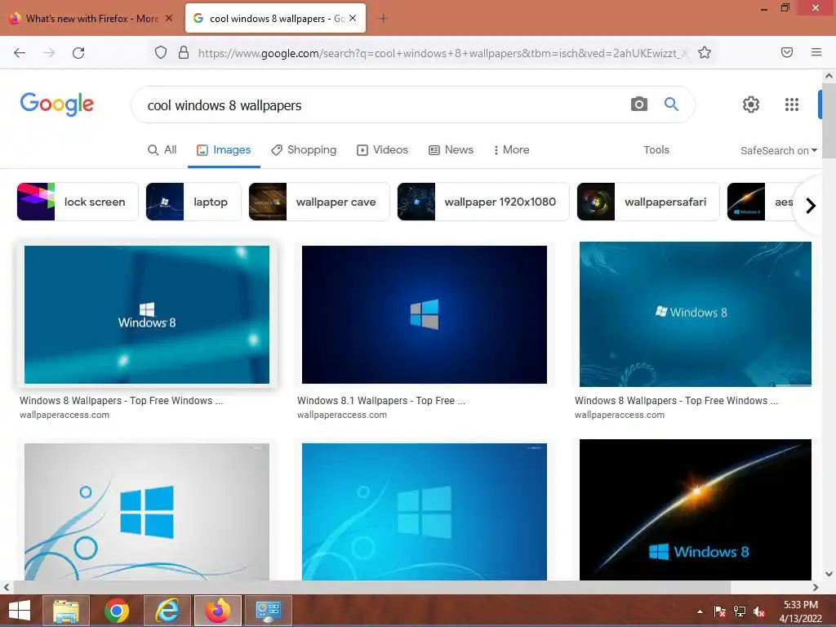Open black sunrise Windows 8 thumbnail
836x627 pixels.
tap(696, 509)
